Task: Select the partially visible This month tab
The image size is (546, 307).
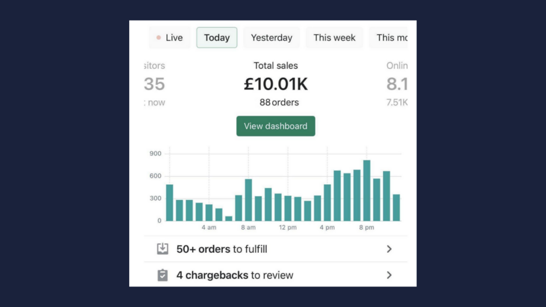Action: [391, 37]
